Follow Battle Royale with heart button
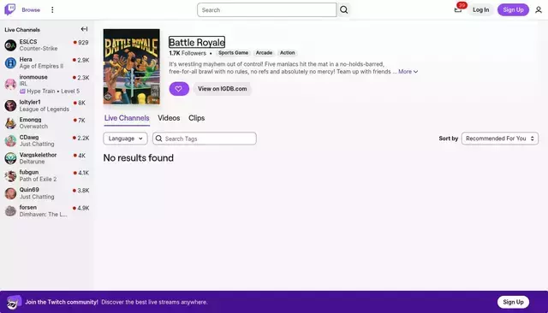The image size is (548, 313). coord(179,89)
